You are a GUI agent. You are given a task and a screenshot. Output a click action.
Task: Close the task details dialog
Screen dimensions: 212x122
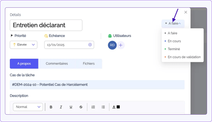(186, 12)
